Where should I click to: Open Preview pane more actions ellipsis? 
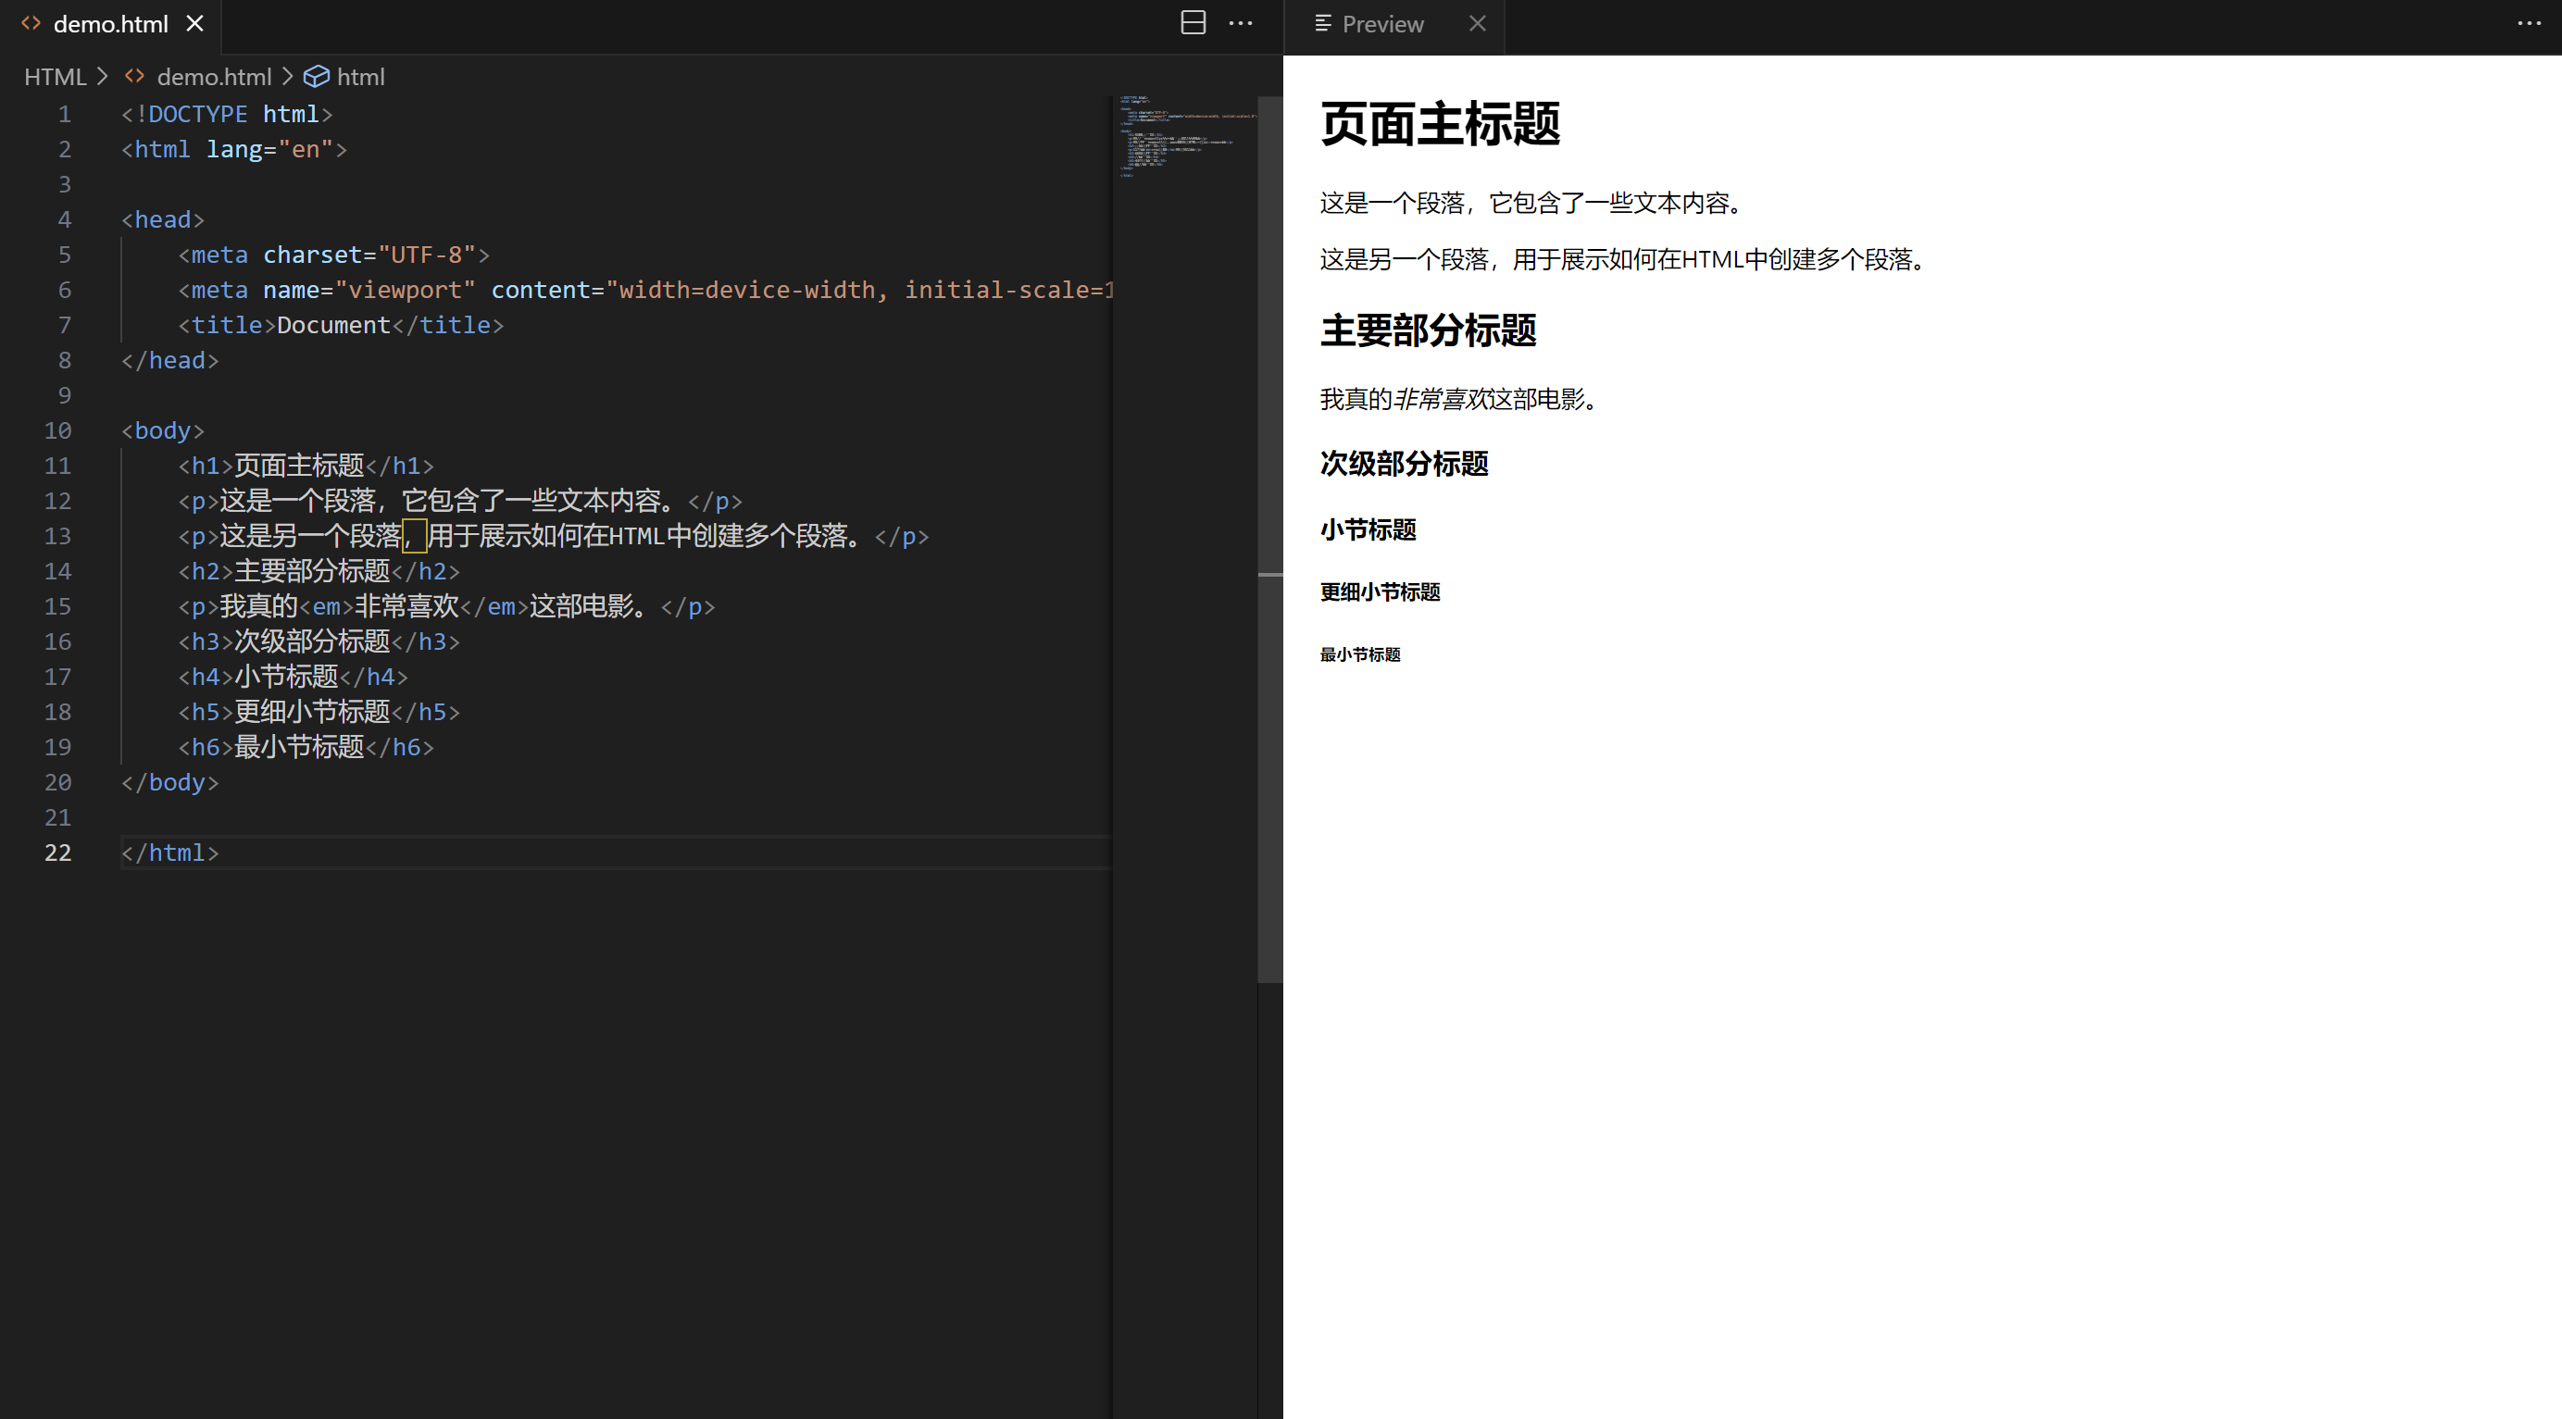2528,23
